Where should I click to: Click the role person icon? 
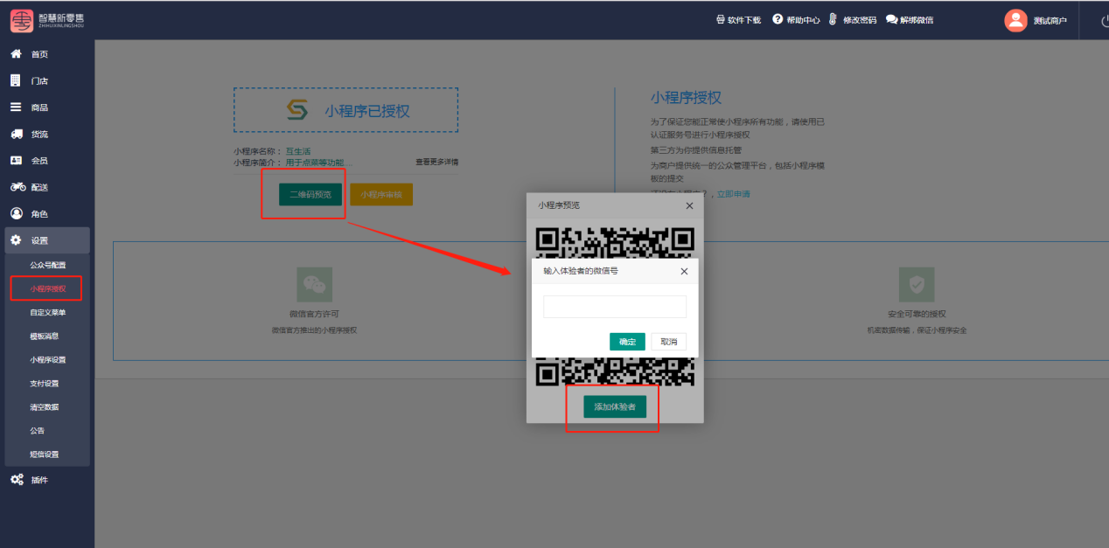(x=16, y=213)
